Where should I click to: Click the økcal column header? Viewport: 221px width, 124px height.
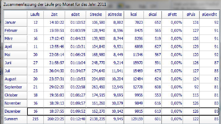click(x=153, y=15)
